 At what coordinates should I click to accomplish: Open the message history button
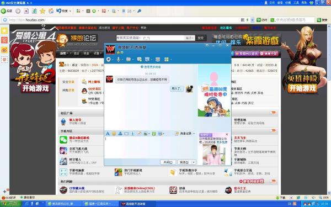[183, 134]
